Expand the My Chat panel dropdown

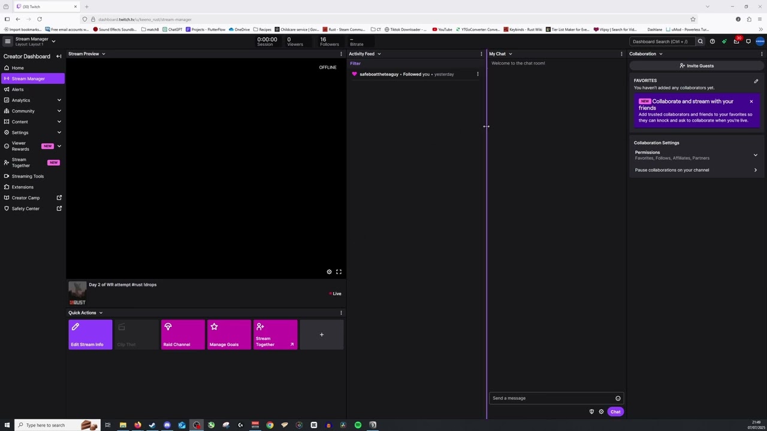[510, 54]
